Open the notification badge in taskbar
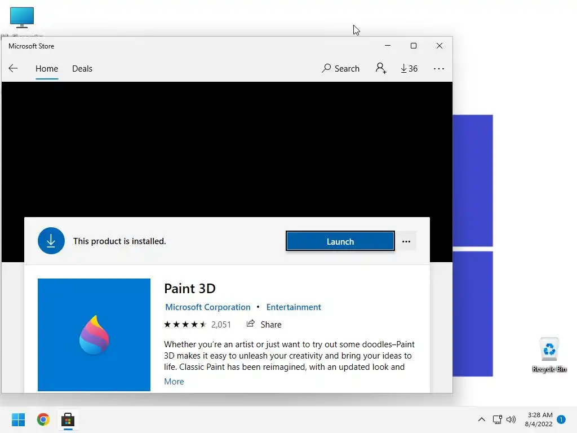 point(561,419)
